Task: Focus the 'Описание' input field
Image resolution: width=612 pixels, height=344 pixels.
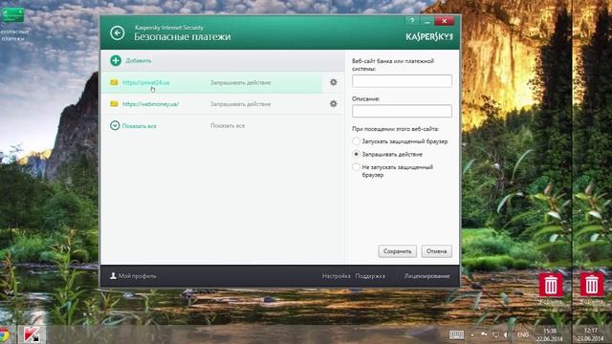Action: 402,111
